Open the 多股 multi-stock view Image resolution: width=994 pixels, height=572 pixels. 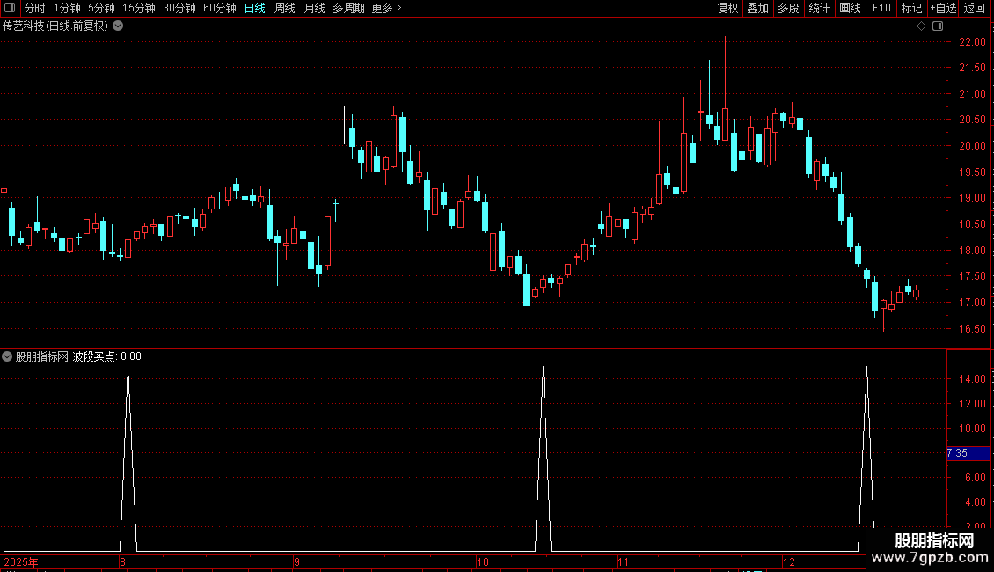[788, 8]
